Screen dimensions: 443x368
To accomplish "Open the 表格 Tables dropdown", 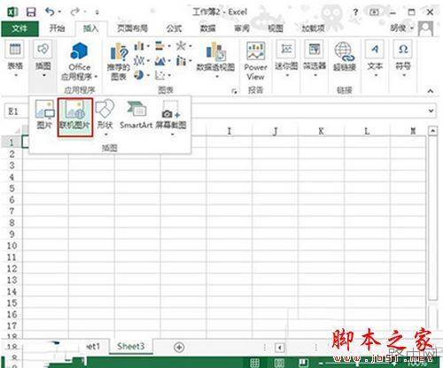I will click(15, 59).
